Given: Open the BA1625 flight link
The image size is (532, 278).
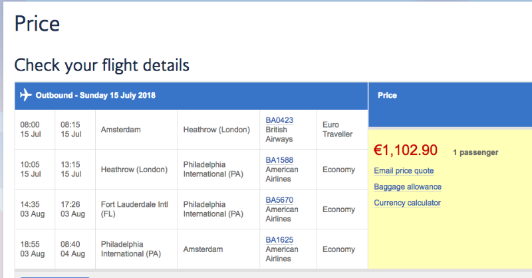Looking at the screenshot, I should (279, 240).
